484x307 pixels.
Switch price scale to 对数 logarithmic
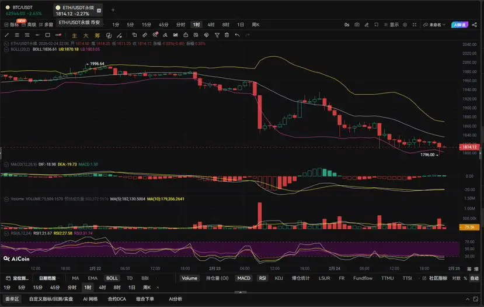[456, 278]
